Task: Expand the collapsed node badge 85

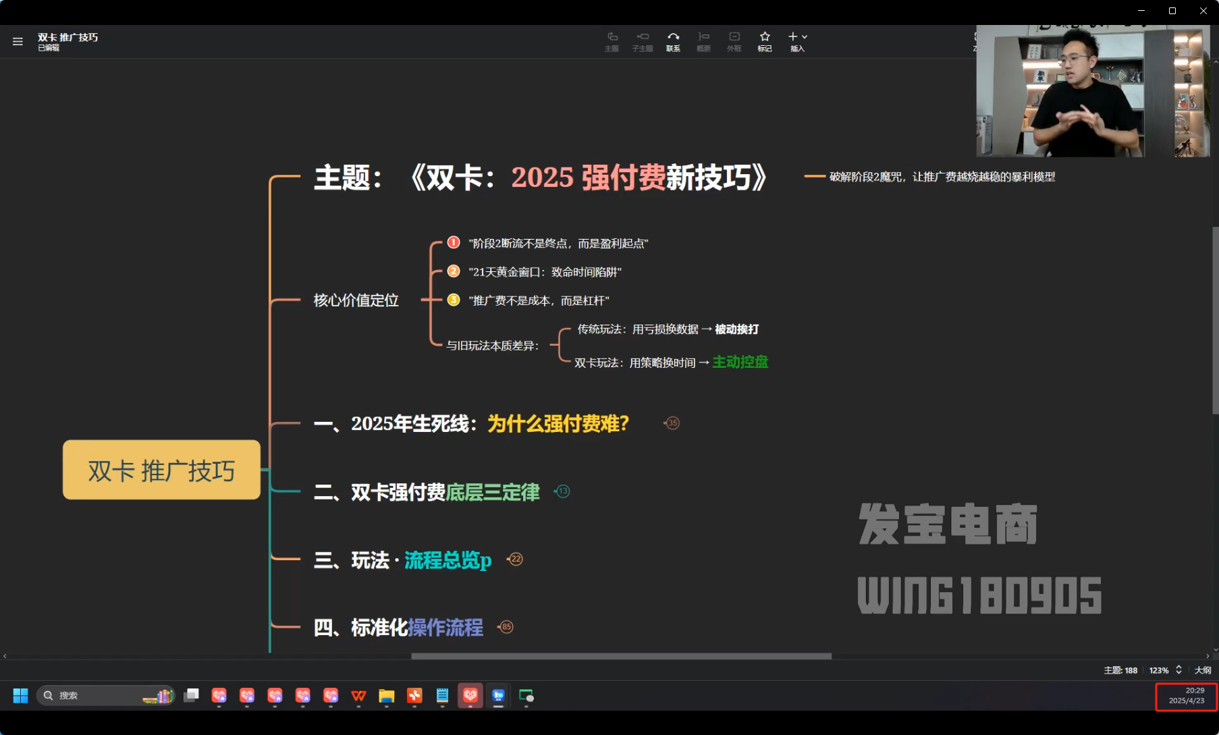Action: [506, 627]
